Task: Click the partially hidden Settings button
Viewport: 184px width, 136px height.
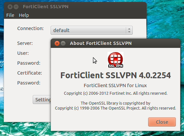Action: 42,100
